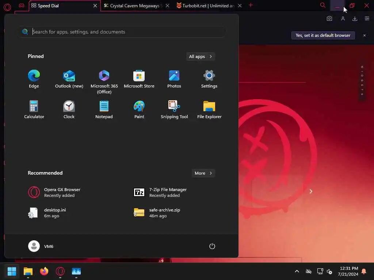Expand the All apps list
The image size is (374, 280).
pos(201,57)
